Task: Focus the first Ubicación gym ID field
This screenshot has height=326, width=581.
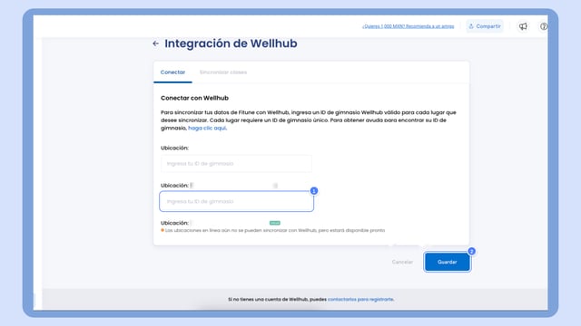Action: 236,163
